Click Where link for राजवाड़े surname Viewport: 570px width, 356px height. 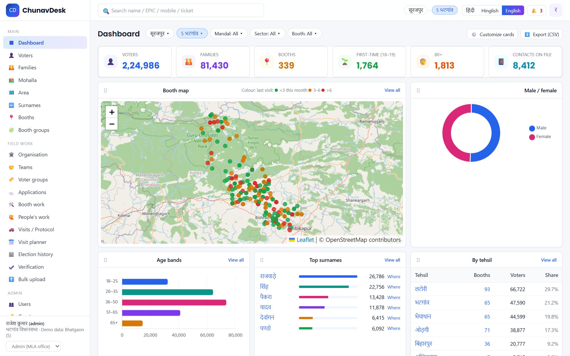394,277
